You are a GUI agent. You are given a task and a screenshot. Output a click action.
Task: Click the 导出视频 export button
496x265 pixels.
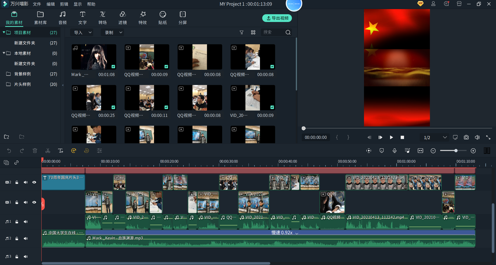(x=277, y=18)
